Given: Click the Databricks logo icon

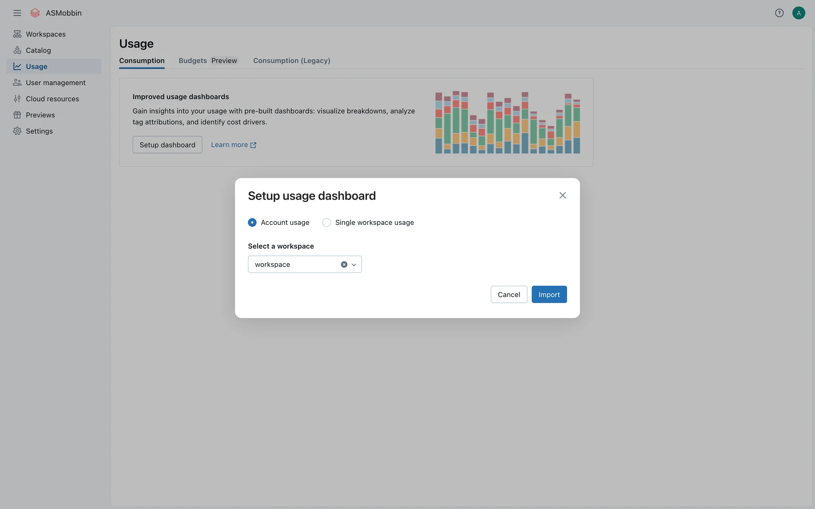Looking at the screenshot, I should pos(35,13).
